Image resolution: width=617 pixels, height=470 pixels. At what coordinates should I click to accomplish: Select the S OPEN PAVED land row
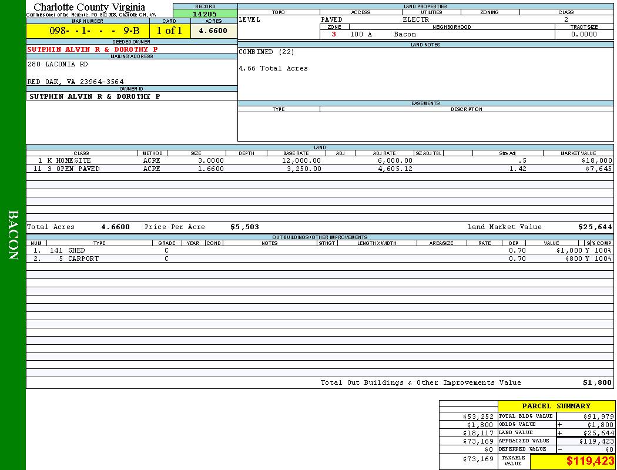pyautogui.click(x=73, y=169)
